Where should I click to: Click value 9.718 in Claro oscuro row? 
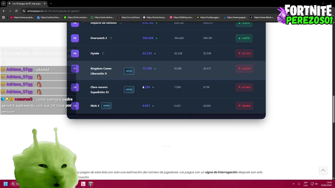point(206,87)
